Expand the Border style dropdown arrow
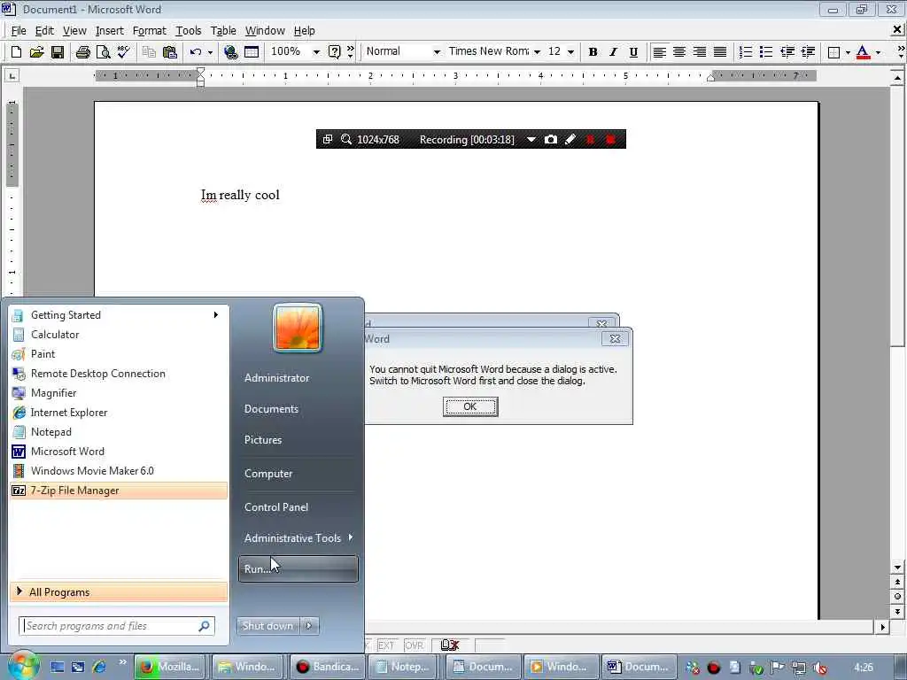 coord(848,52)
